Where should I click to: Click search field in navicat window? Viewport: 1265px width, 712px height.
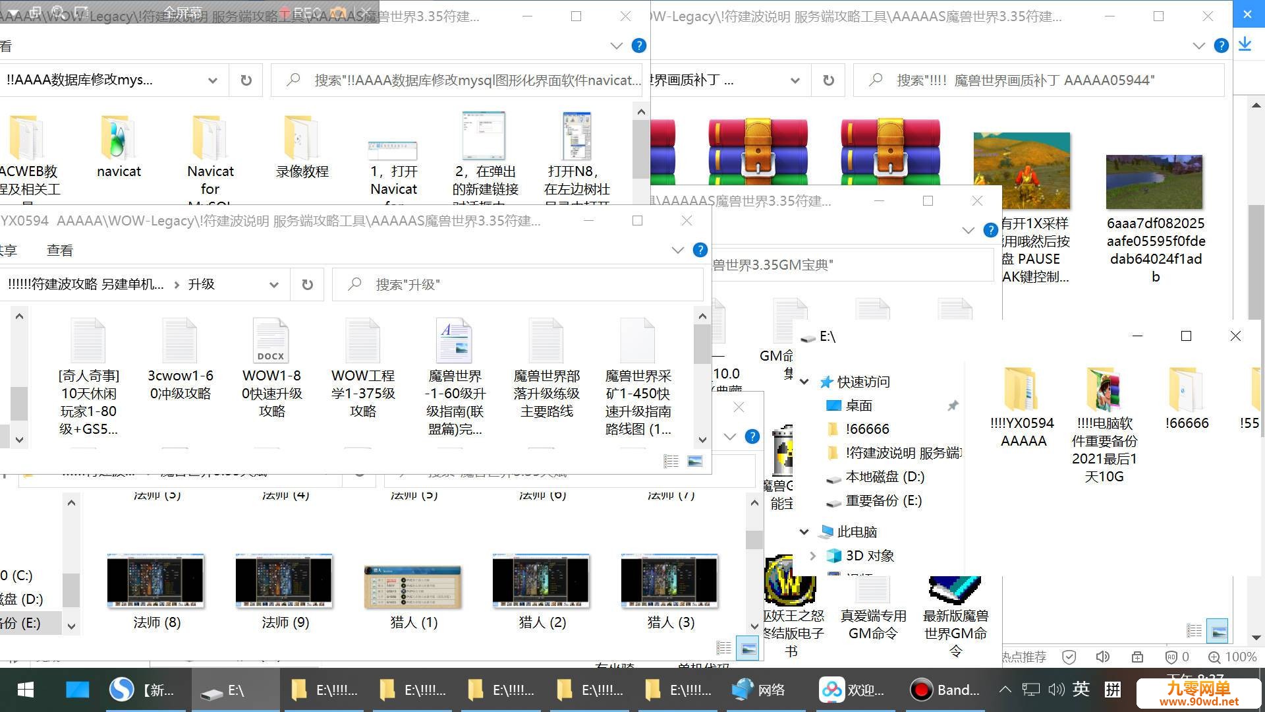456,80
